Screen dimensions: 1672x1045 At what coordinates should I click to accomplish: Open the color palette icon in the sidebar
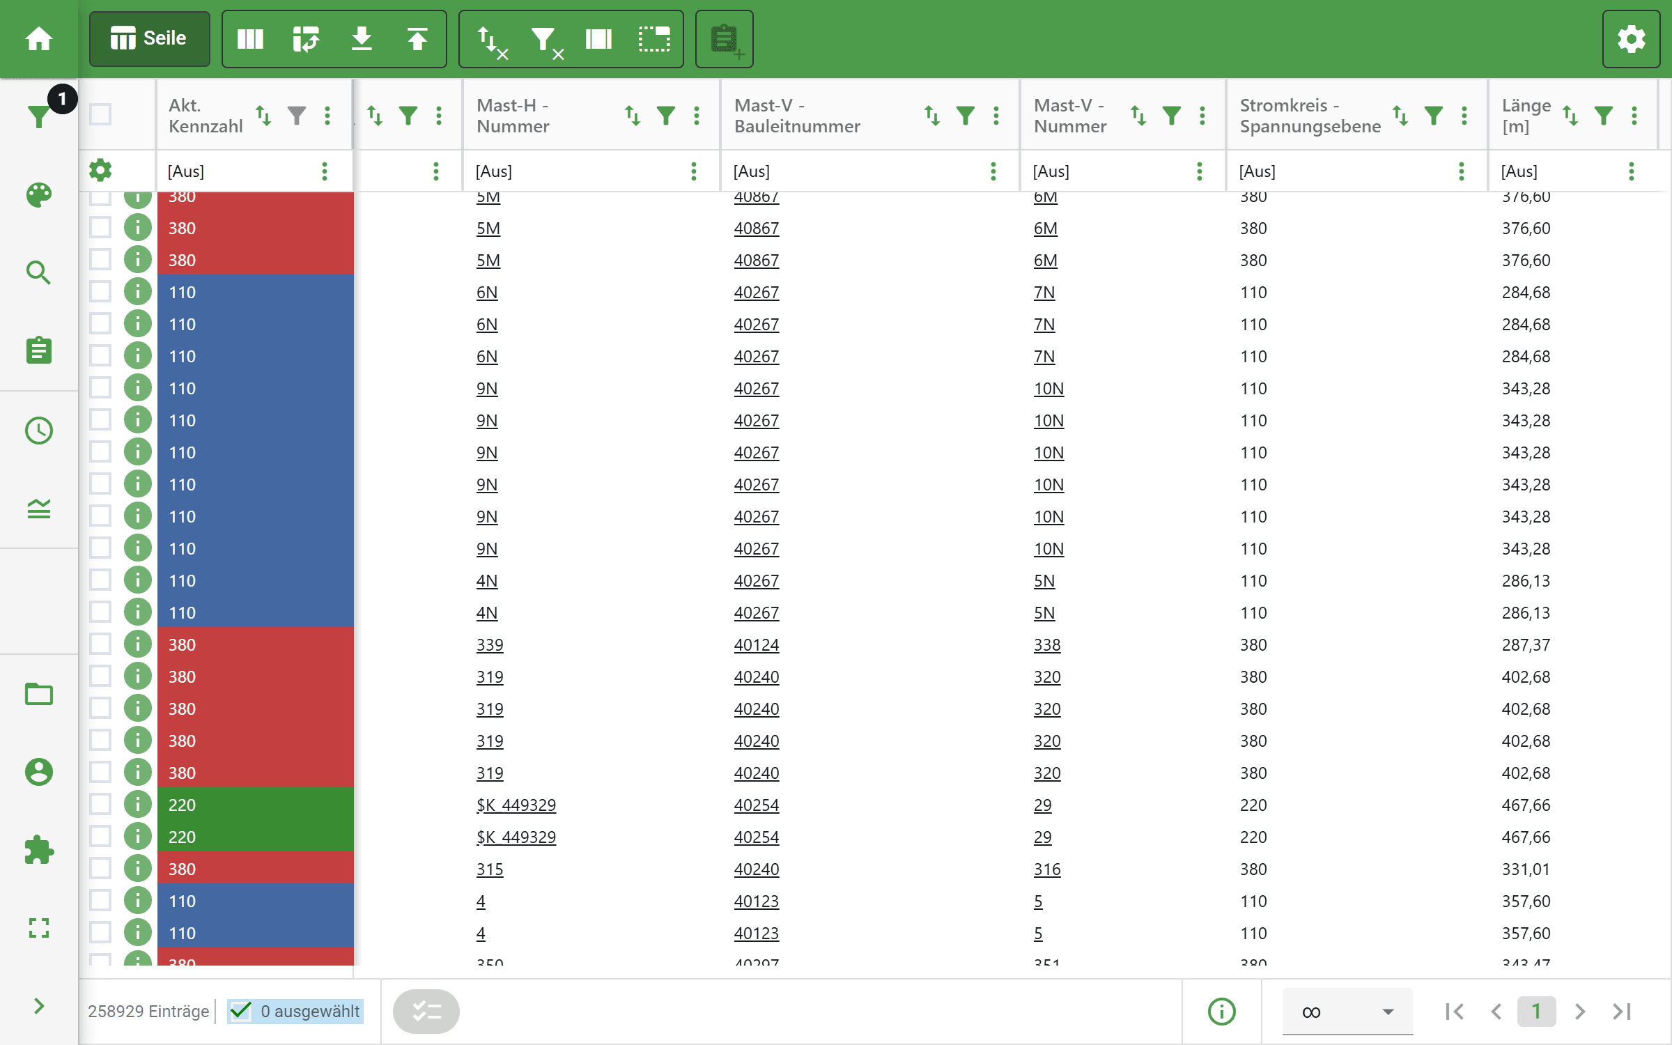[39, 196]
